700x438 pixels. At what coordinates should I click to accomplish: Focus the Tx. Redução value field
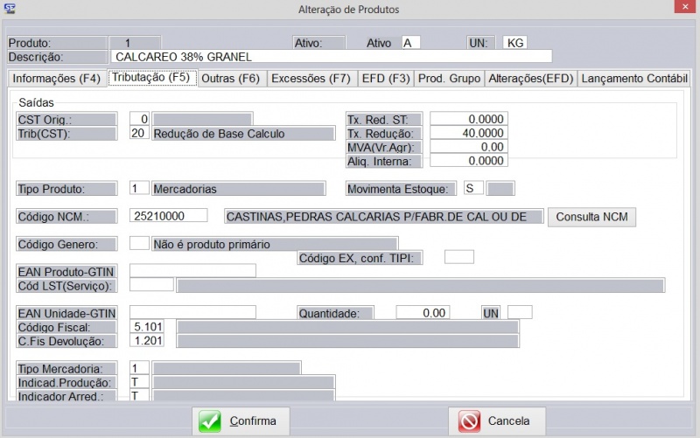coord(468,133)
